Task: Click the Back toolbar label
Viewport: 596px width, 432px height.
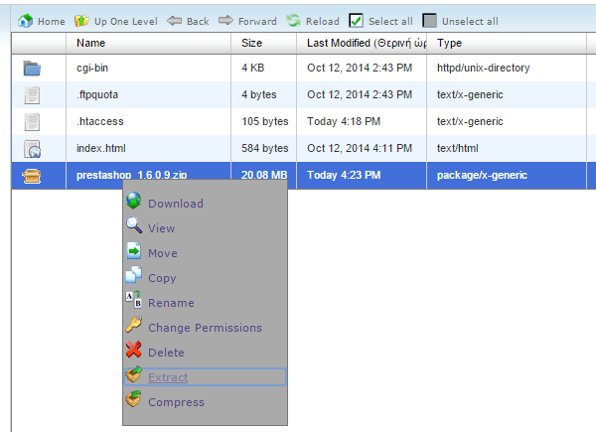Action: tap(198, 21)
